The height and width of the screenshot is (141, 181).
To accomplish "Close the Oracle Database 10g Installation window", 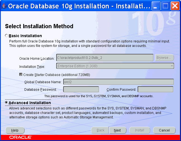I will pyautogui.click(x=175, y=6).
